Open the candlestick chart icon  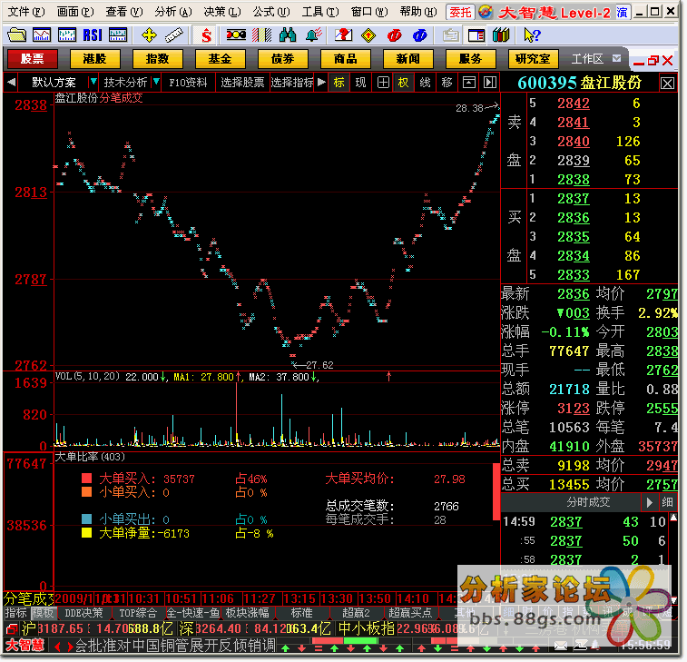tap(66, 35)
